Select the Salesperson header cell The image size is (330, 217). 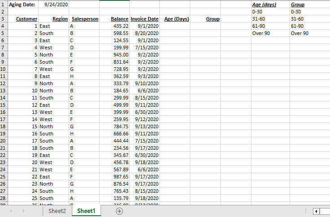pos(84,19)
